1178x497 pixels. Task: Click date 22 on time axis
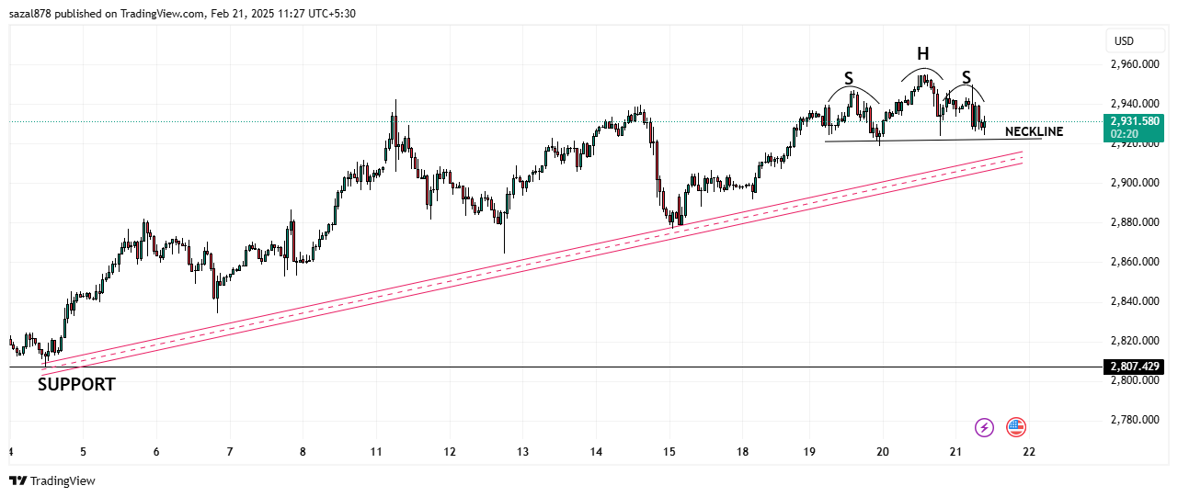coord(1029,452)
